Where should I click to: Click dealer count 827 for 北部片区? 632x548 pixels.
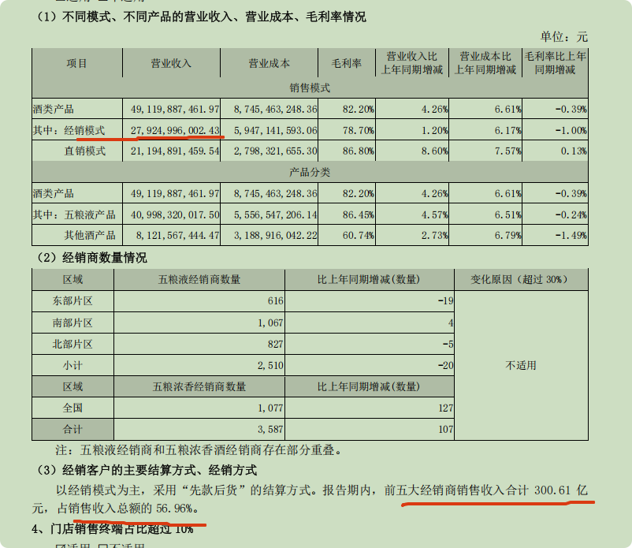[x=275, y=344]
